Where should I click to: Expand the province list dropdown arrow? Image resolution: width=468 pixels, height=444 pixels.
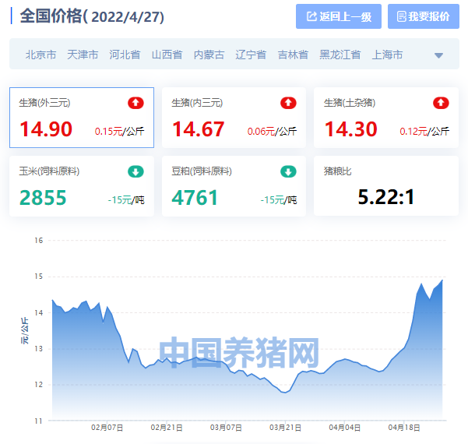click(x=438, y=55)
